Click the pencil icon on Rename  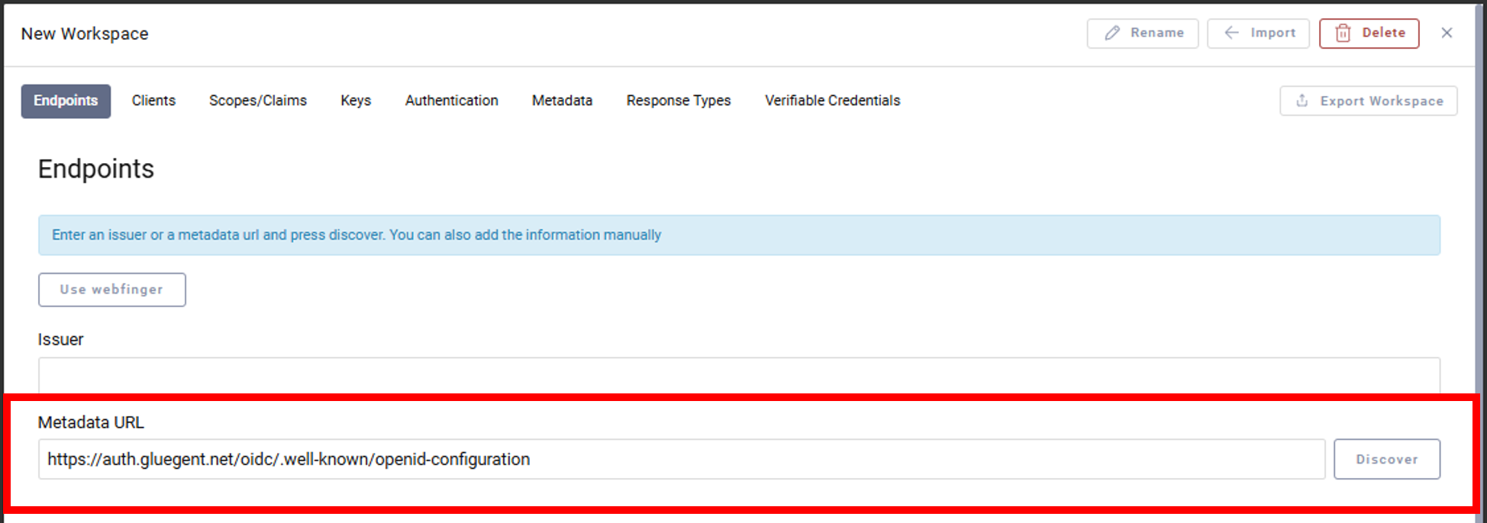coord(1112,33)
